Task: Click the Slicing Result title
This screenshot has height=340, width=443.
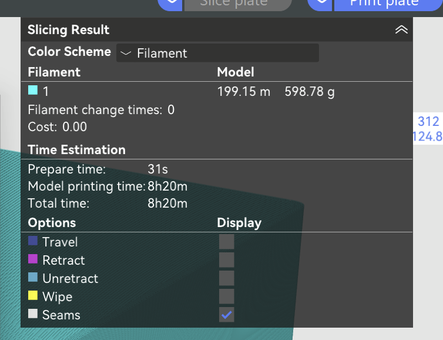Action: tap(68, 29)
